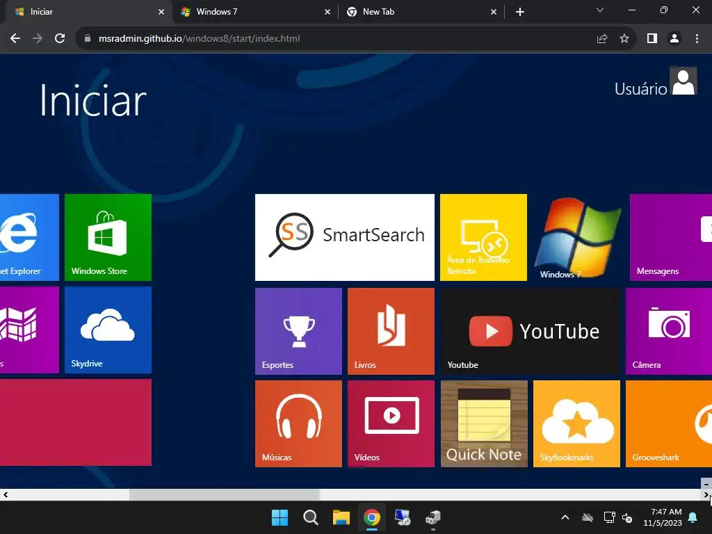Click the blank crimson wide tile
Screen dimensions: 712x534
click(75, 422)
